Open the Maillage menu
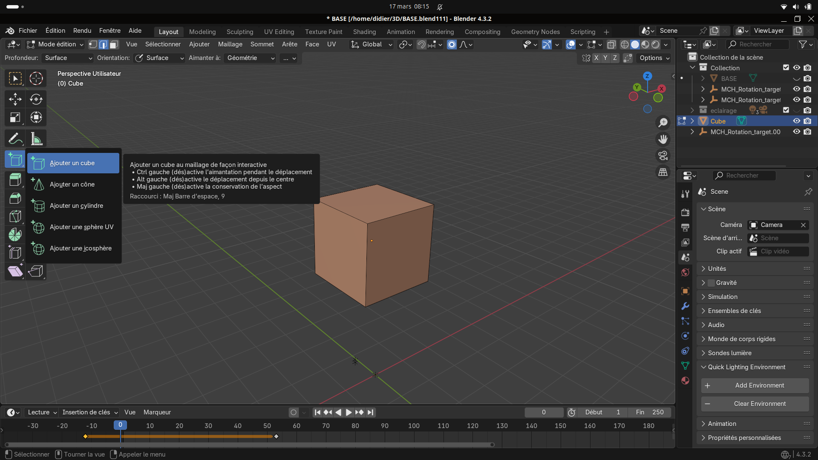 230,44
